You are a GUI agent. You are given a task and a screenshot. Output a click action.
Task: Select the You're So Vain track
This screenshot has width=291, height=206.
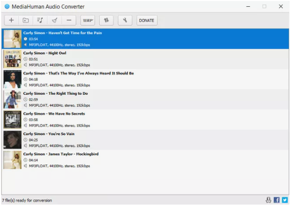[x=145, y=140]
